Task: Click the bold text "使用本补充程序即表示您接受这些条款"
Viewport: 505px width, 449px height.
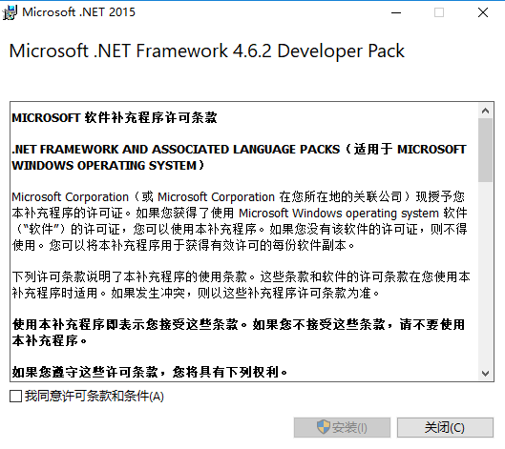Action: pos(126,324)
